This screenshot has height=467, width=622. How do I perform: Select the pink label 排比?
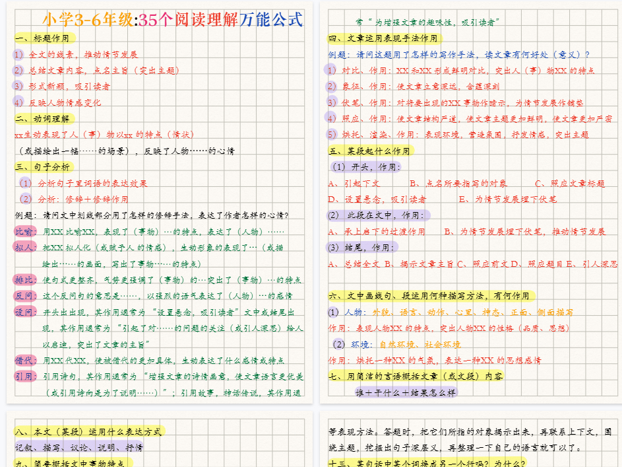[x=24, y=280]
